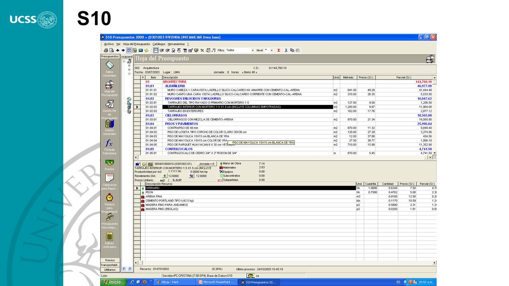Collapse the top minus node in the tree
Viewport: 509px width, 286px height.
124,62
